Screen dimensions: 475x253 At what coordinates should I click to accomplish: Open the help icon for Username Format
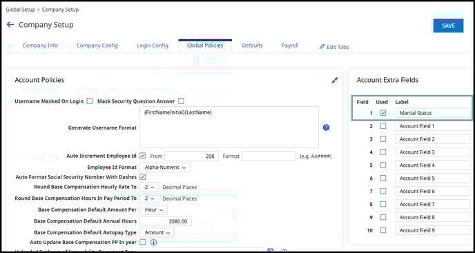click(x=326, y=128)
